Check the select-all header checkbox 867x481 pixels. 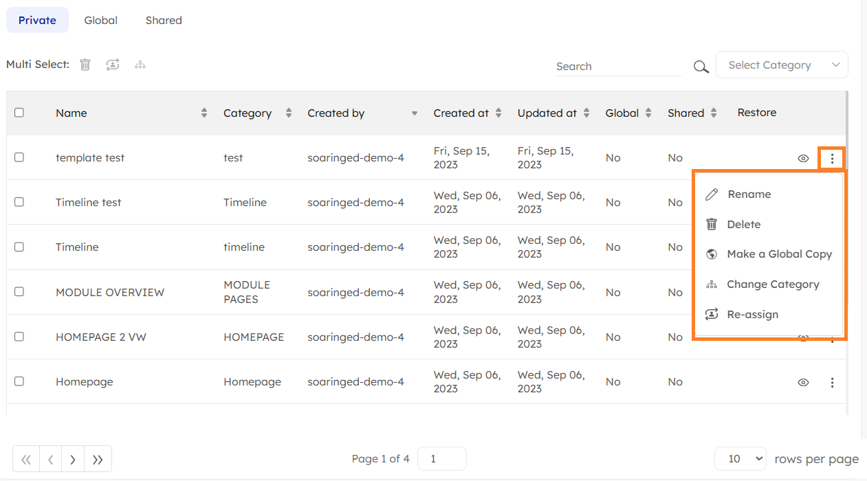pyautogui.click(x=19, y=113)
